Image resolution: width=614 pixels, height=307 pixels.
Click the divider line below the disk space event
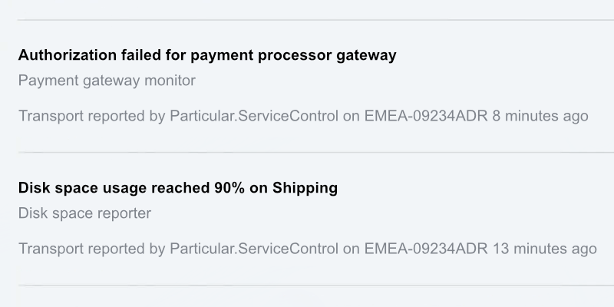tap(307, 286)
